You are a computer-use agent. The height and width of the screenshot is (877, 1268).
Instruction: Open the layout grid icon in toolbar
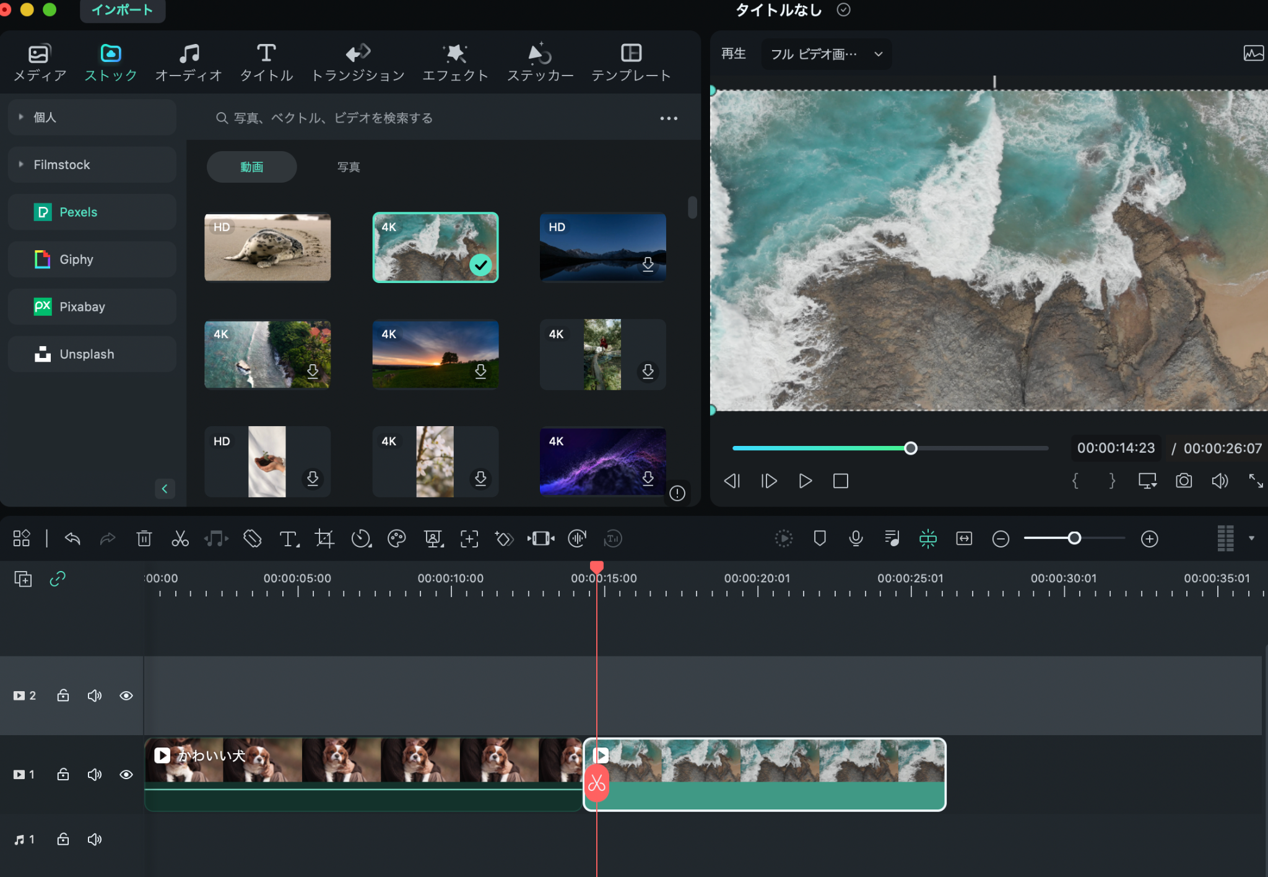(x=22, y=538)
